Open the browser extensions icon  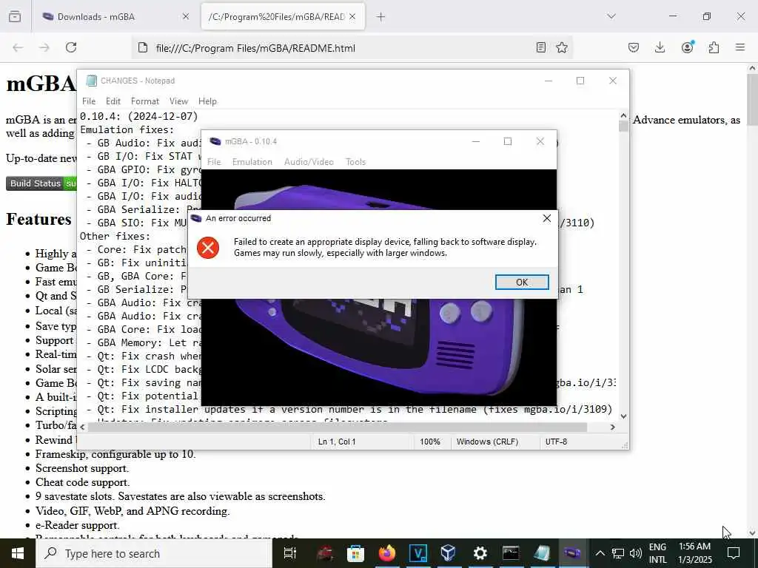[714, 47]
